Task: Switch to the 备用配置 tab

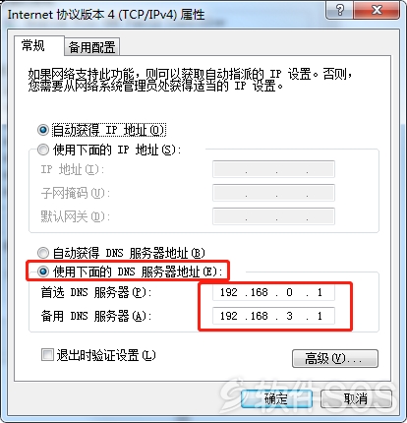Action: coord(91,47)
